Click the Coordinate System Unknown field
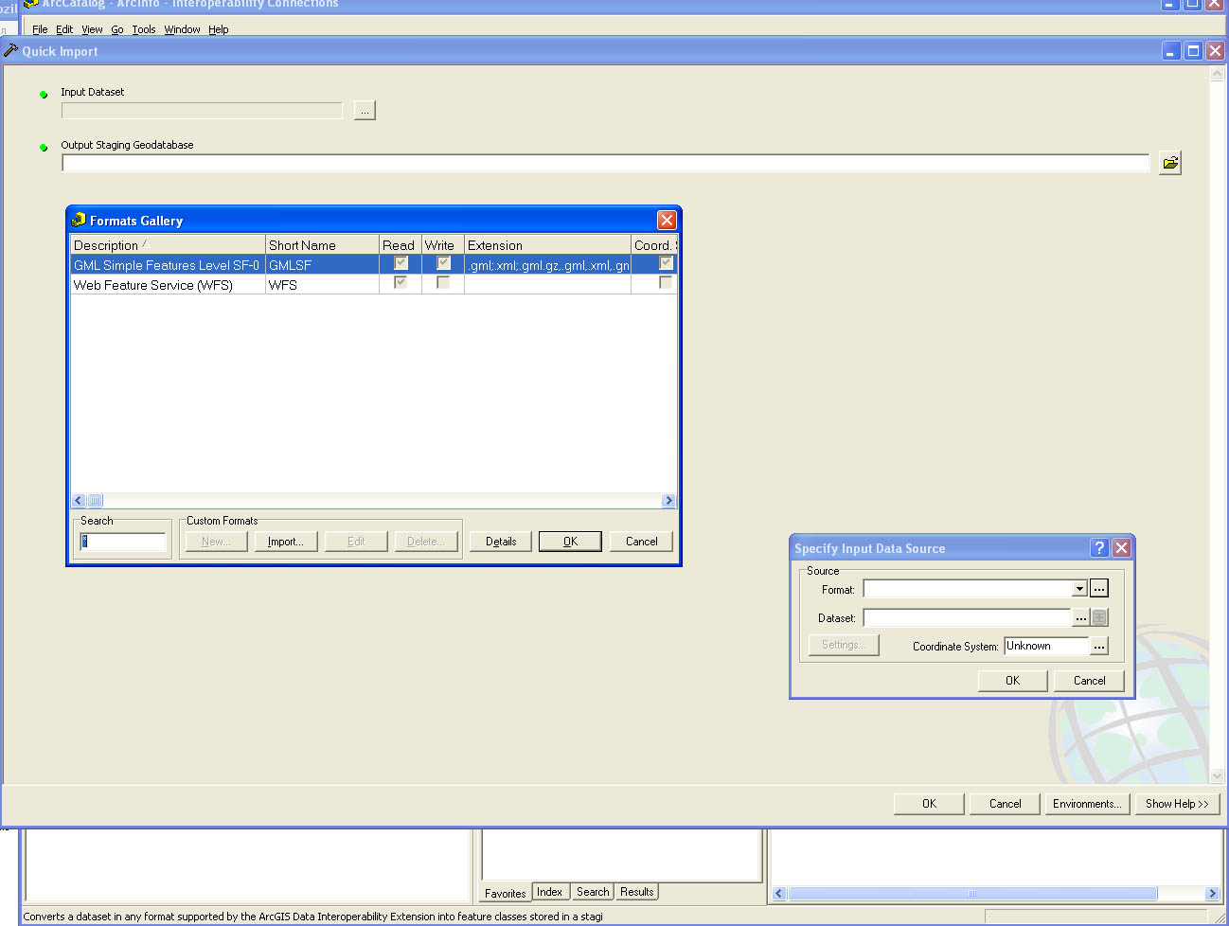The image size is (1229, 926). 1046,646
